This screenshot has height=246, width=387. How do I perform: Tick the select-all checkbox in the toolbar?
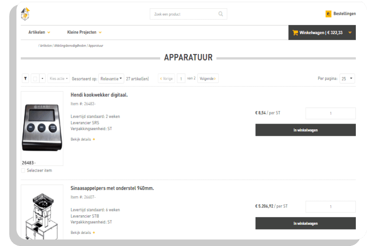[35, 79]
